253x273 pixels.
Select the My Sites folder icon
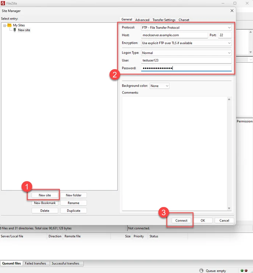(10, 25)
